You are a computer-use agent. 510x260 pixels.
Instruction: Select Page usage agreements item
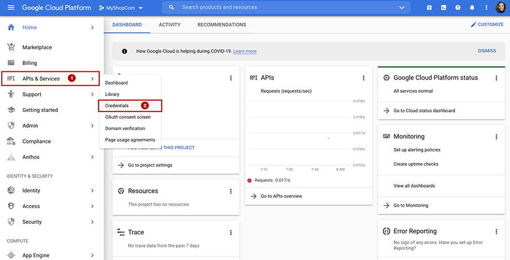coord(130,140)
